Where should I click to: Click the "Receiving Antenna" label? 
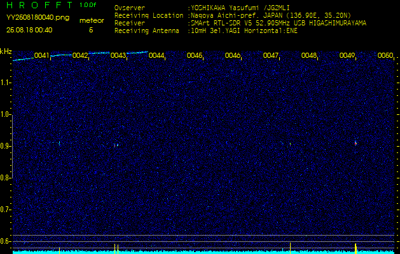tap(147, 31)
